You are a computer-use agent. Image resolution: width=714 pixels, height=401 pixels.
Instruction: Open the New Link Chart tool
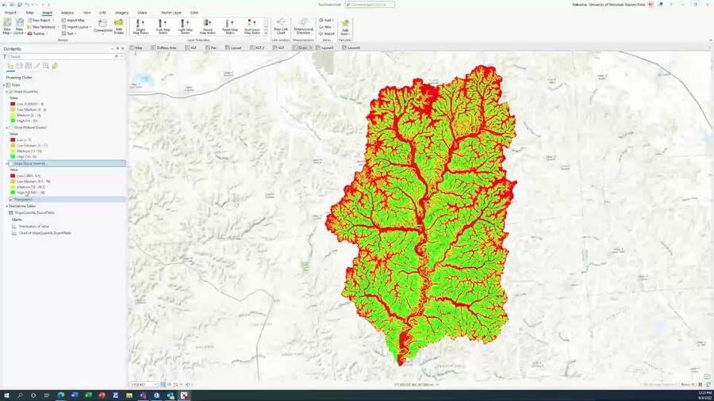click(281, 26)
